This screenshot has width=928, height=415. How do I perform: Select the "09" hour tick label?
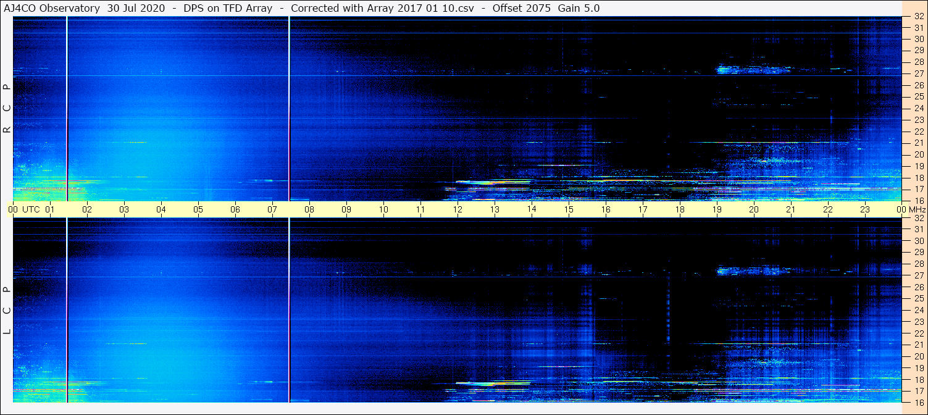point(346,209)
